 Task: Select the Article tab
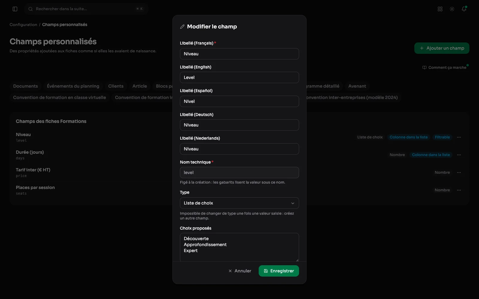pyautogui.click(x=140, y=86)
